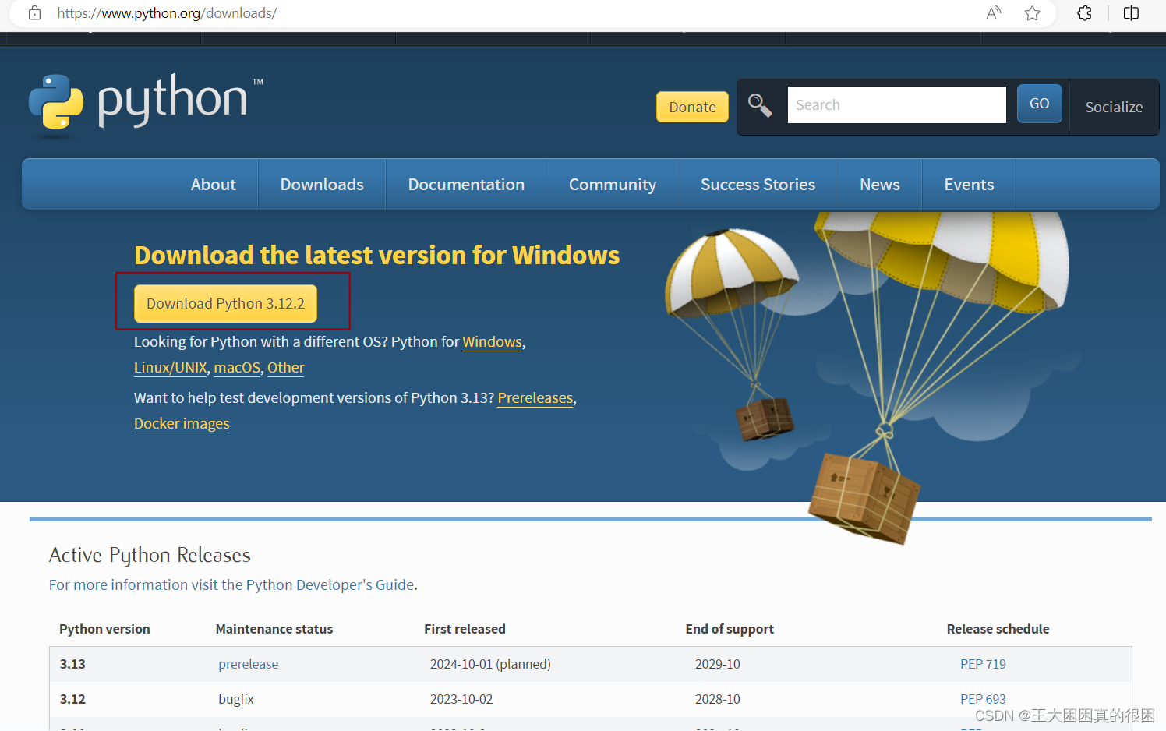1166x731 pixels.
Task: Open the Windows downloads link
Action: (492, 342)
